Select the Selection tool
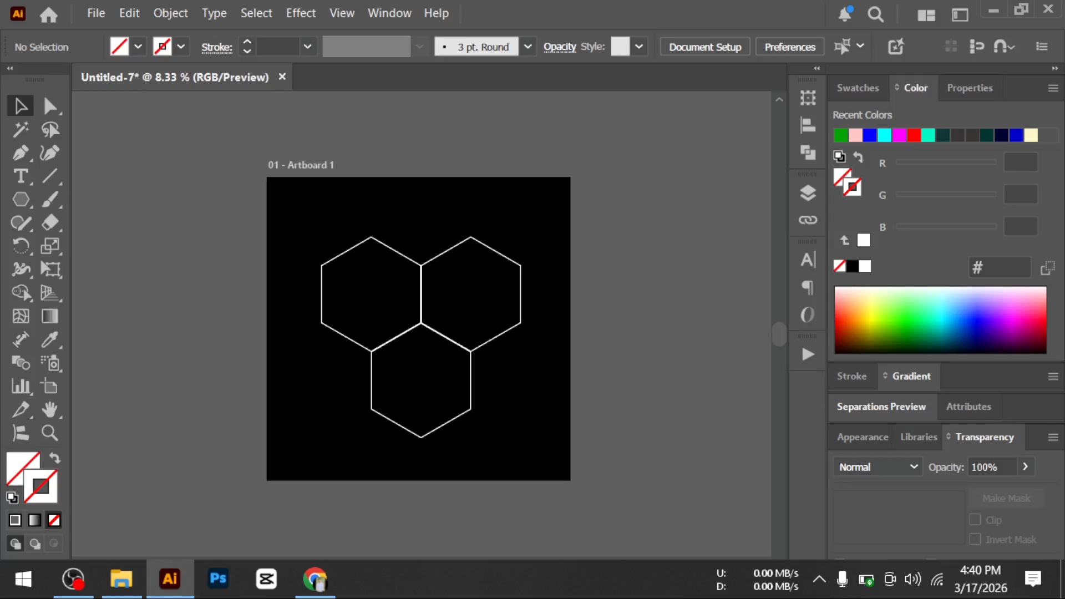The height and width of the screenshot is (599, 1065). click(x=21, y=106)
